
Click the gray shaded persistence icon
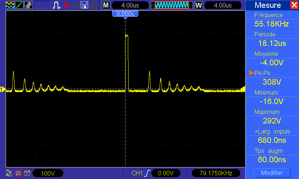click(29, 5)
